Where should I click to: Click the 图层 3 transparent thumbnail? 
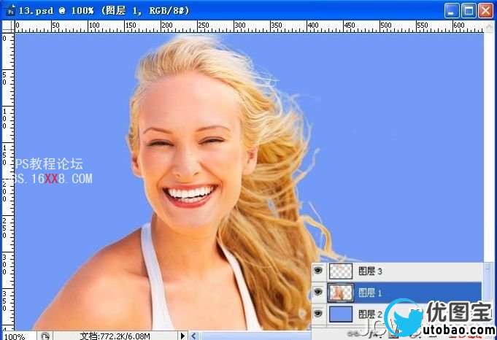(x=341, y=271)
